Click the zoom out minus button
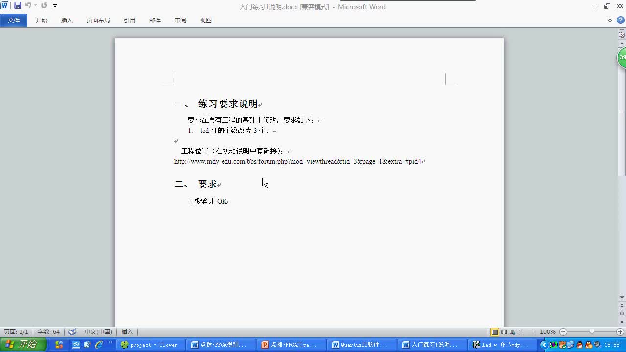The height and width of the screenshot is (352, 626). (x=563, y=332)
